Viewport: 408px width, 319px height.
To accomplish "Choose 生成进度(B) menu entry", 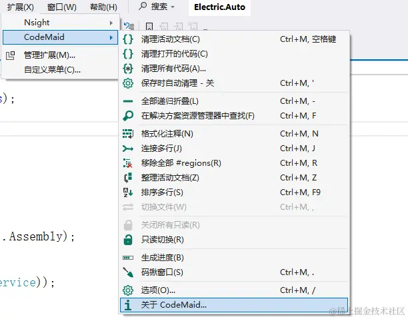I will click(x=234, y=258).
